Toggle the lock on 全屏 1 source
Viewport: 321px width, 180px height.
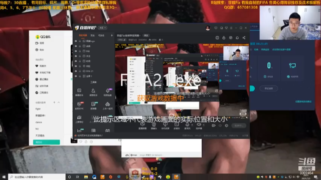click(80, 76)
